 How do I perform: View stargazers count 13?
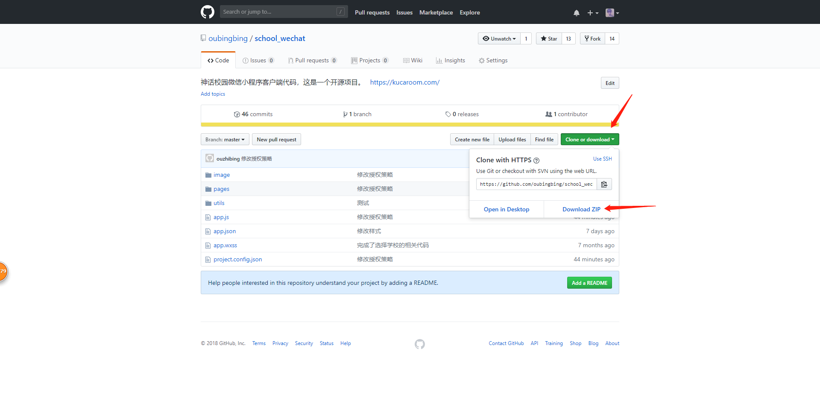pos(568,38)
